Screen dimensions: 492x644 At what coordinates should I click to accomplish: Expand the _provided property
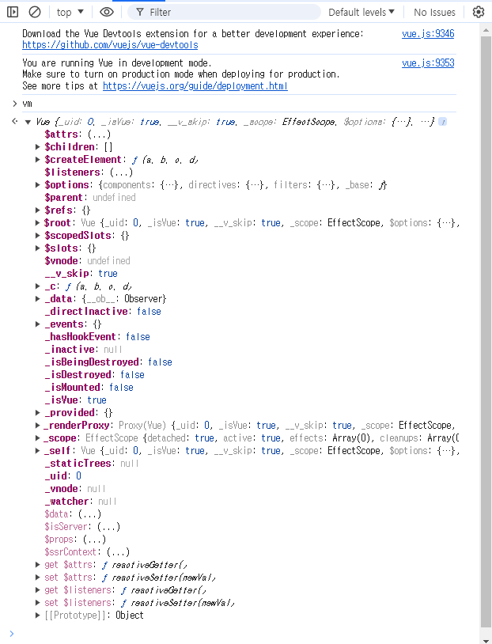click(37, 412)
